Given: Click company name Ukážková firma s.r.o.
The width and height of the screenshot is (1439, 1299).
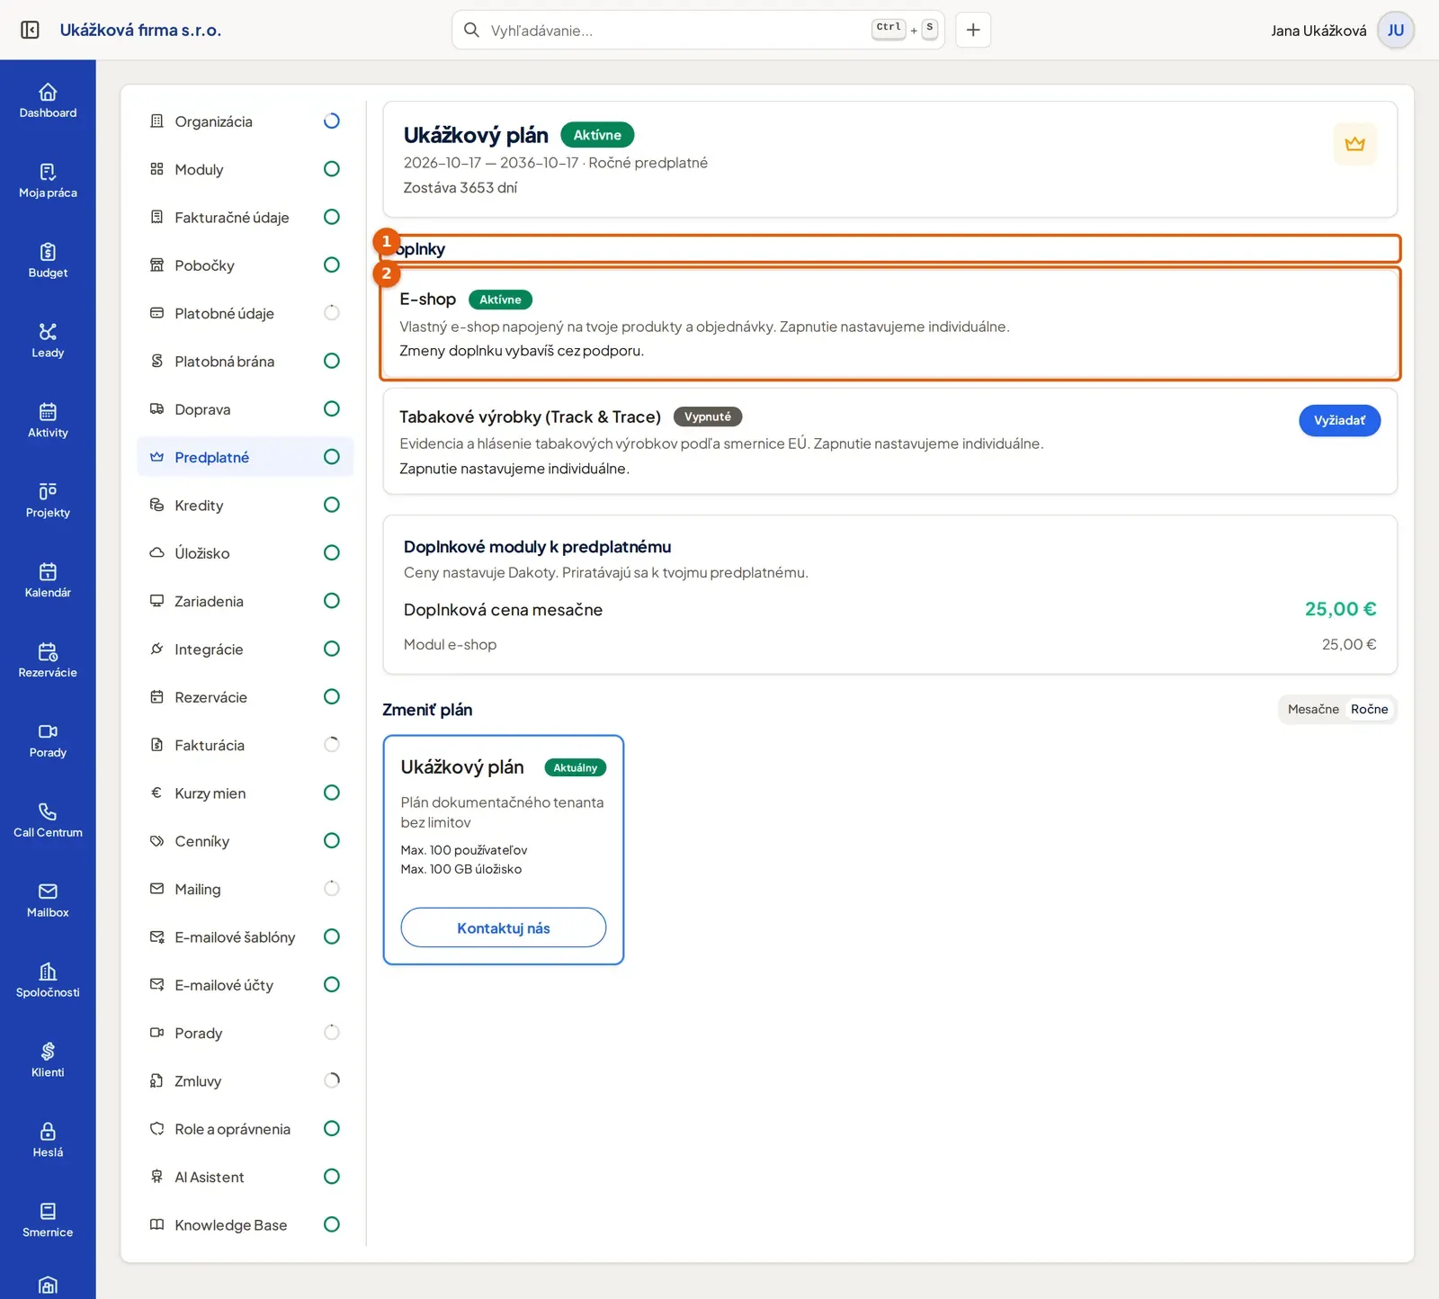Looking at the screenshot, I should point(140,30).
